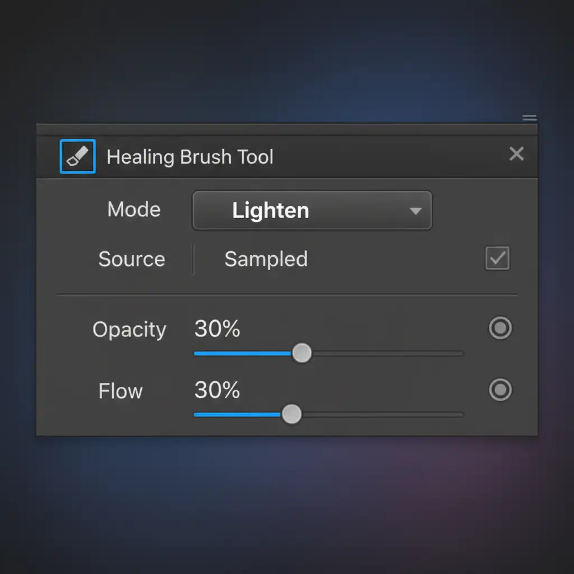Select the Sampled source option
574x574 pixels.
pyautogui.click(x=266, y=259)
